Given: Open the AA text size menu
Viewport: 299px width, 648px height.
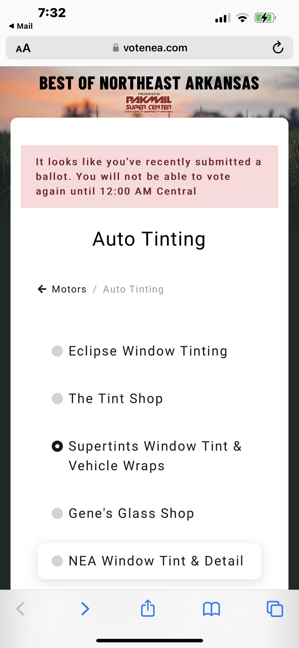Looking at the screenshot, I should [x=23, y=48].
